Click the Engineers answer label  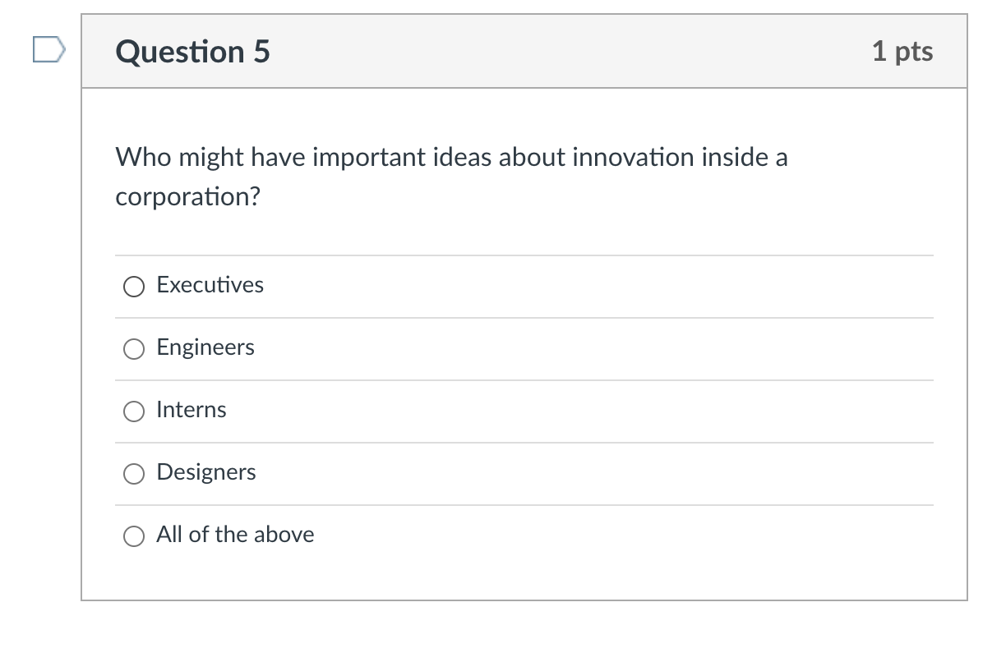(x=205, y=347)
